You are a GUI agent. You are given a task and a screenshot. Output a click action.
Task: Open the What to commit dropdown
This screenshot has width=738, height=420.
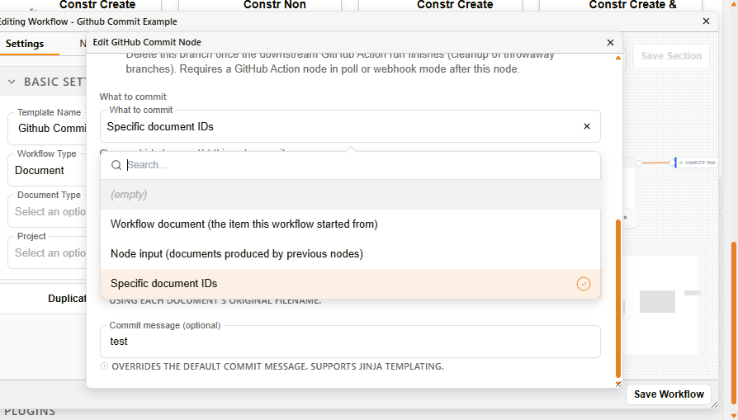(350, 126)
